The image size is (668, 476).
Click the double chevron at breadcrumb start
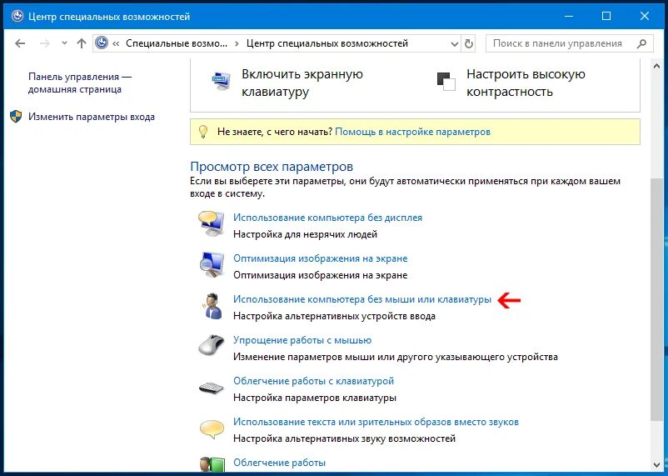point(116,43)
